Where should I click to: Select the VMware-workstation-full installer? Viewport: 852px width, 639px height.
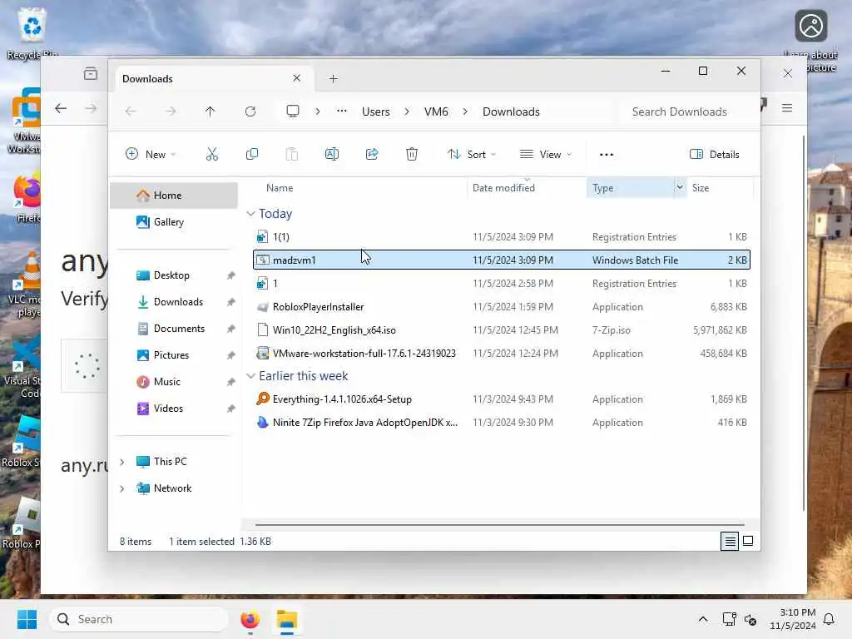point(502,354)
